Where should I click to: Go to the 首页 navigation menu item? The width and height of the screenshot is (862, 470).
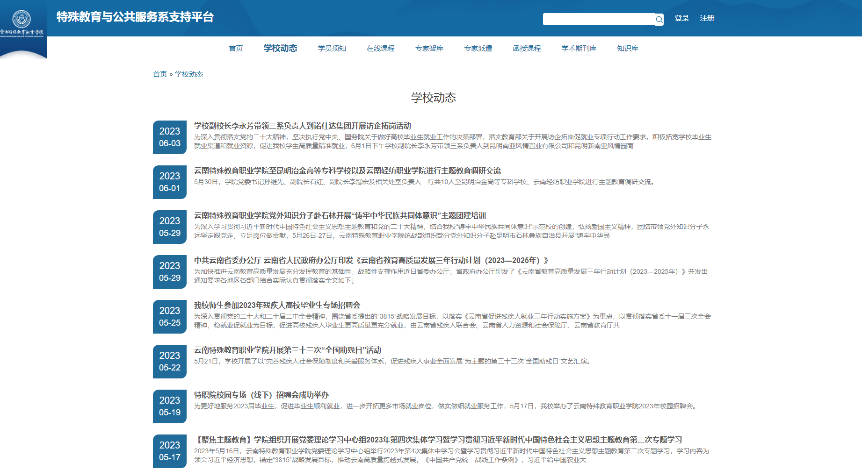point(236,49)
